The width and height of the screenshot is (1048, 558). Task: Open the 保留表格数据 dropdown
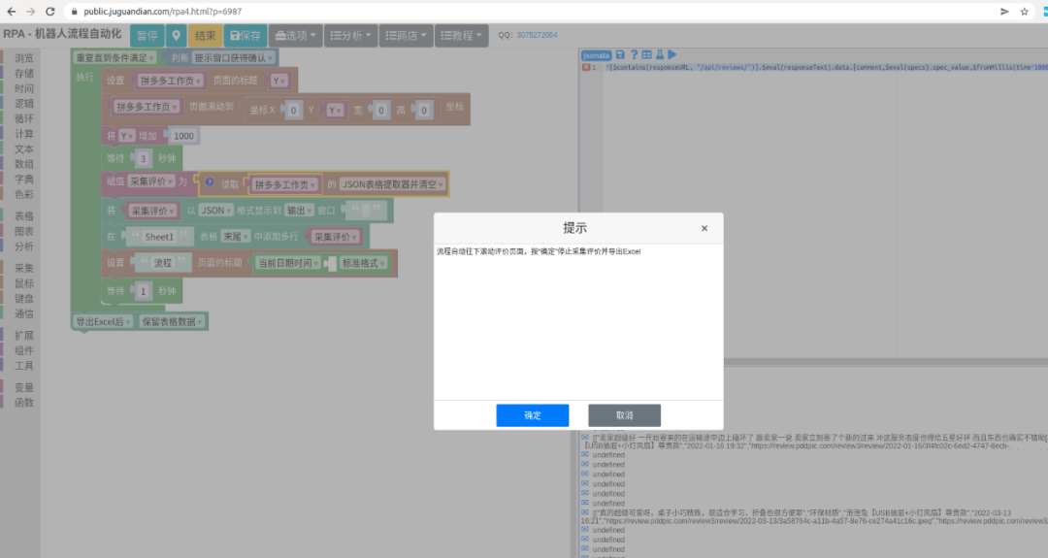(173, 322)
